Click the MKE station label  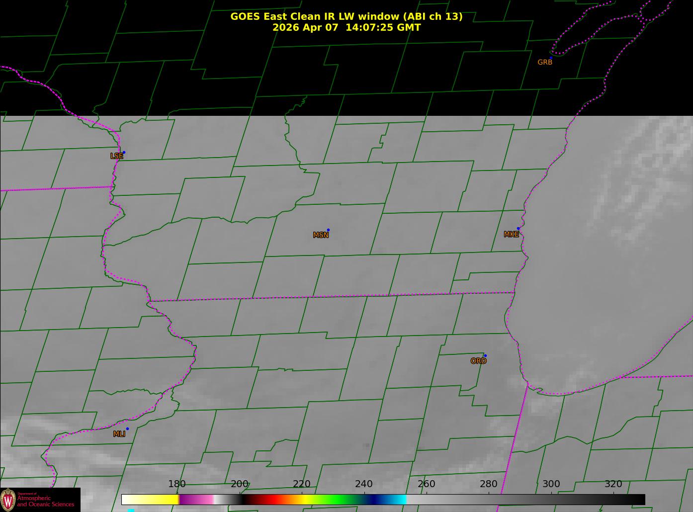point(511,234)
